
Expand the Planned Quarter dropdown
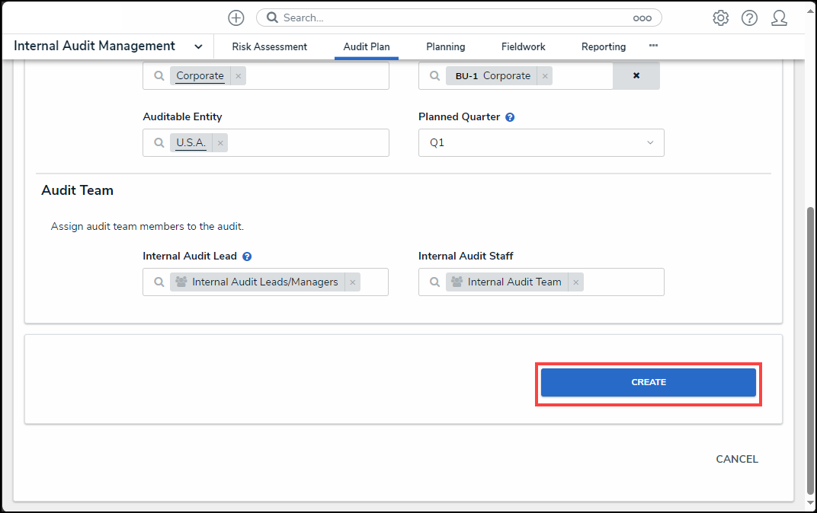click(650, 143)
